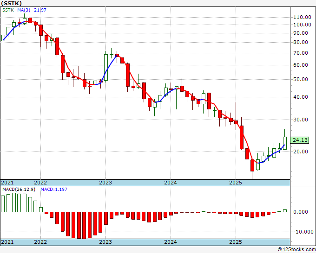Click the last green MACD histogram bar
This screenshot has height=253, width=316.
coord(285,211)
